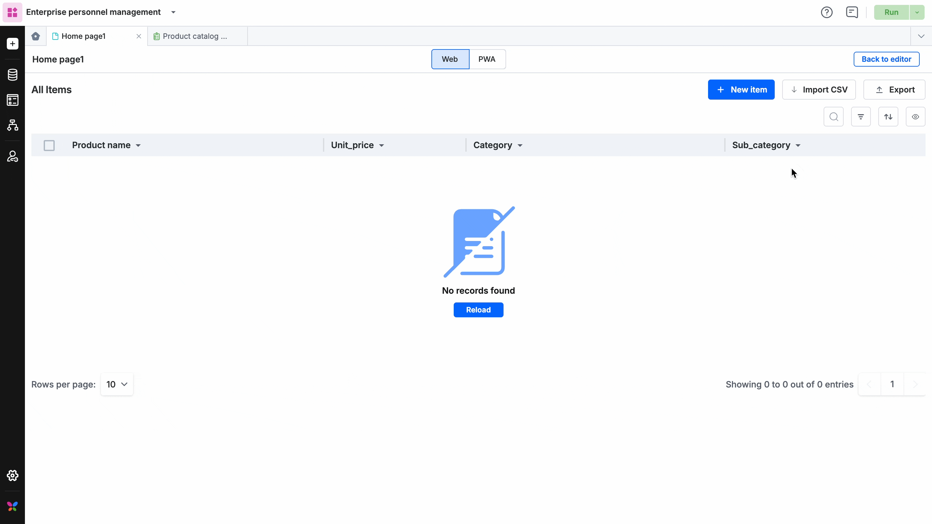Click the All Items heading
This screenshot has width=932, height=524.
[x=51, y=90]
